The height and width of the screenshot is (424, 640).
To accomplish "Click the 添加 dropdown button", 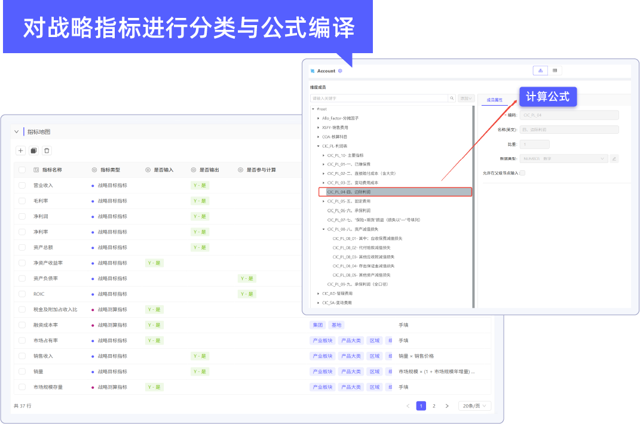I will point(466,98).
